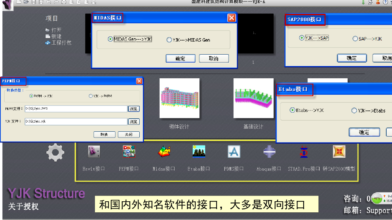Click 关闭 in the PKPM接口 dialog
This screenshot has height=220, width=392.
coord(129,134)
